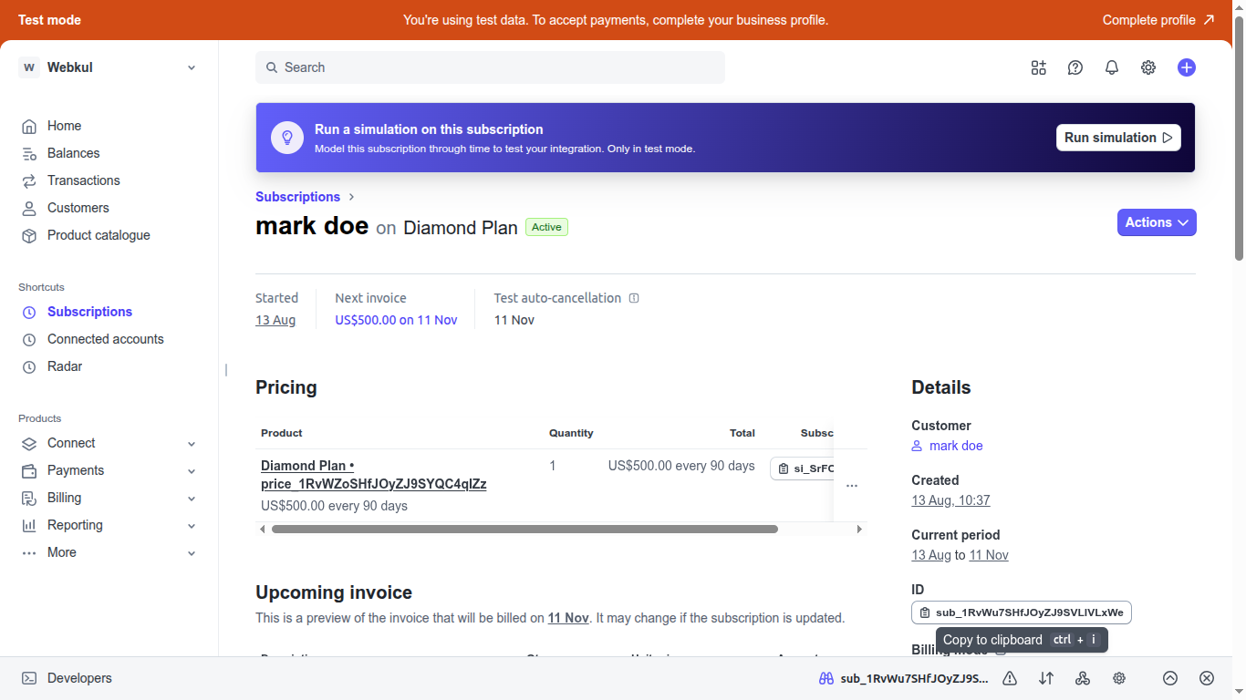Copy the subscription ID to clipboard
The width and height of the screenshot is (1246, 700).
pyautogui.click(x=1021, y=612)
